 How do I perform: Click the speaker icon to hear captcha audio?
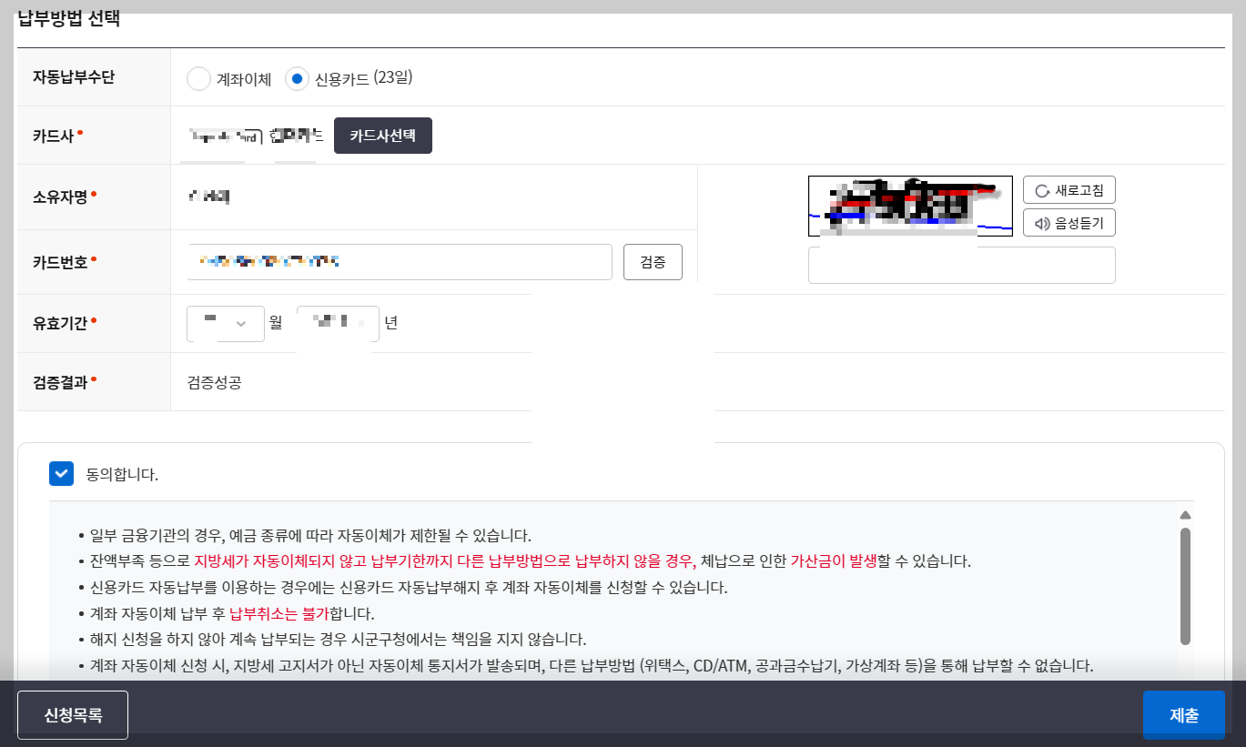pos(1042,222)
